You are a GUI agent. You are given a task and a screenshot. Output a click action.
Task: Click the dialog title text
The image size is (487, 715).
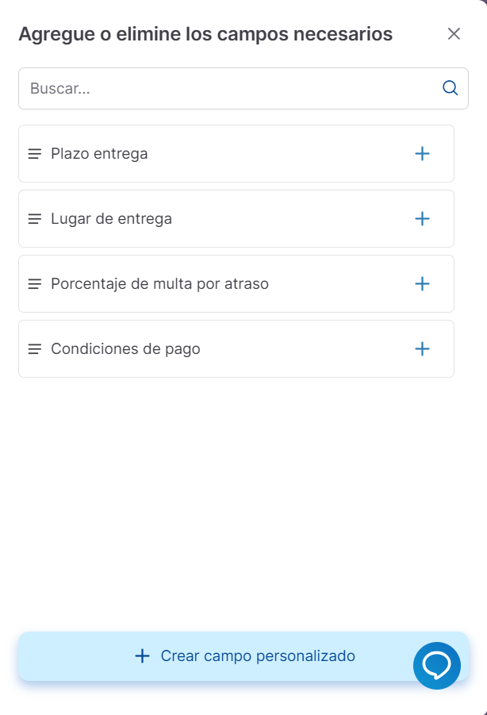click(206, 34)
